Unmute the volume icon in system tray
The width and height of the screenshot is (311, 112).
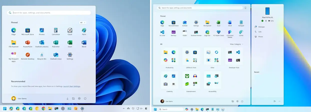coord(141,109)
